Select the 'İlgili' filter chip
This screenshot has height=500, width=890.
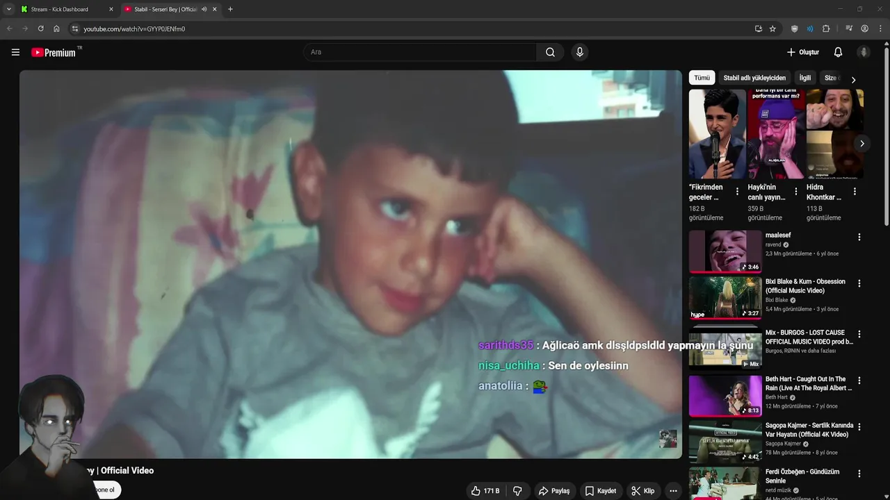(805, 78)
